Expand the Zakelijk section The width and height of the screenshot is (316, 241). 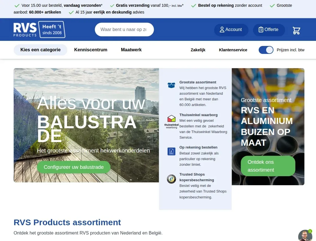tap(198, 50)
